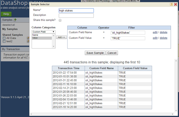Click the Save Sample button
This screenshot has height=117, width=179.
95,53
